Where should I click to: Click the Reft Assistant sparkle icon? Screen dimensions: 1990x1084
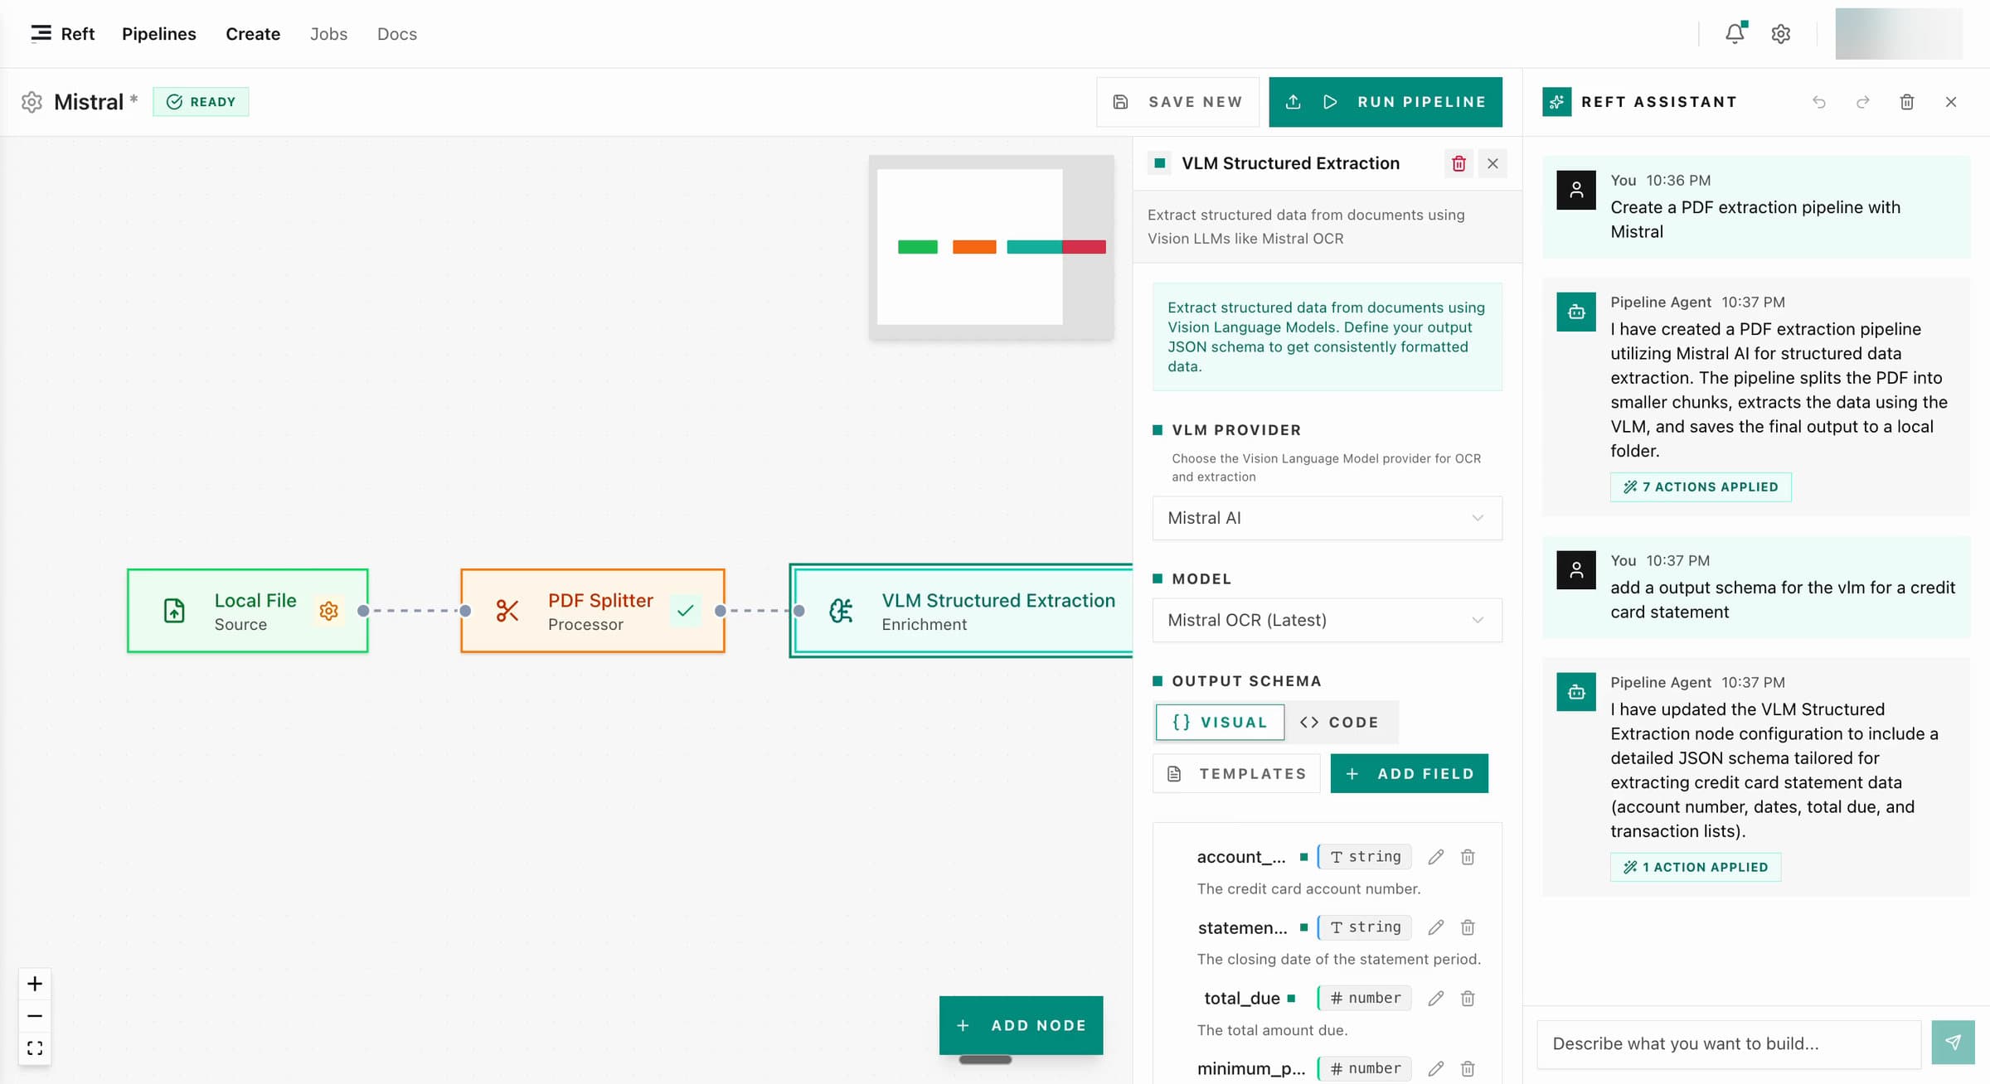pyautogui.click(x=1556, y=102)
